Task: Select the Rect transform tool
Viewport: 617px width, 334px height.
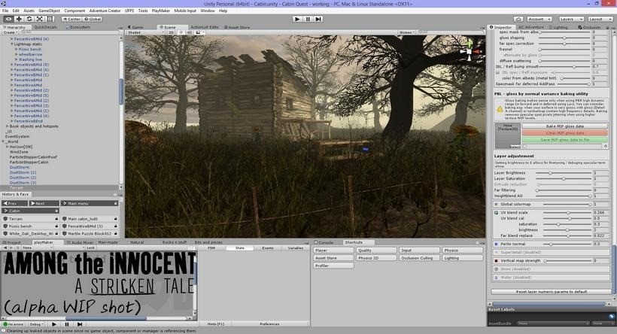Action: 50,19
